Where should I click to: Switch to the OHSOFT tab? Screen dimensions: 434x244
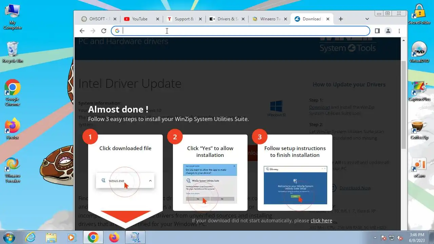click(99, 19)
